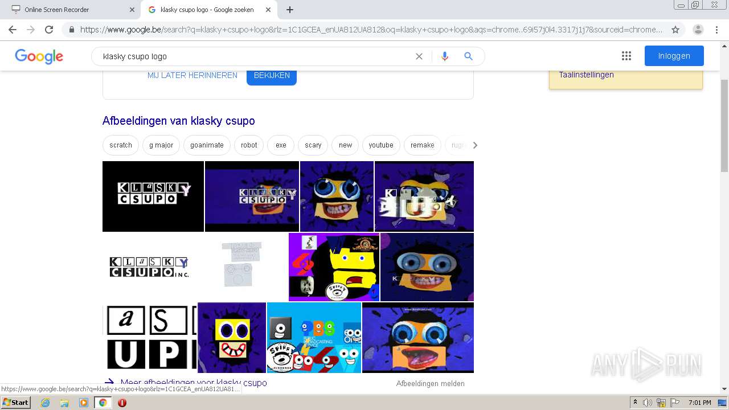Screen dimensions: 729x410
Task: Filter images by the scratch chip
Action: click(x=121, y=145)
